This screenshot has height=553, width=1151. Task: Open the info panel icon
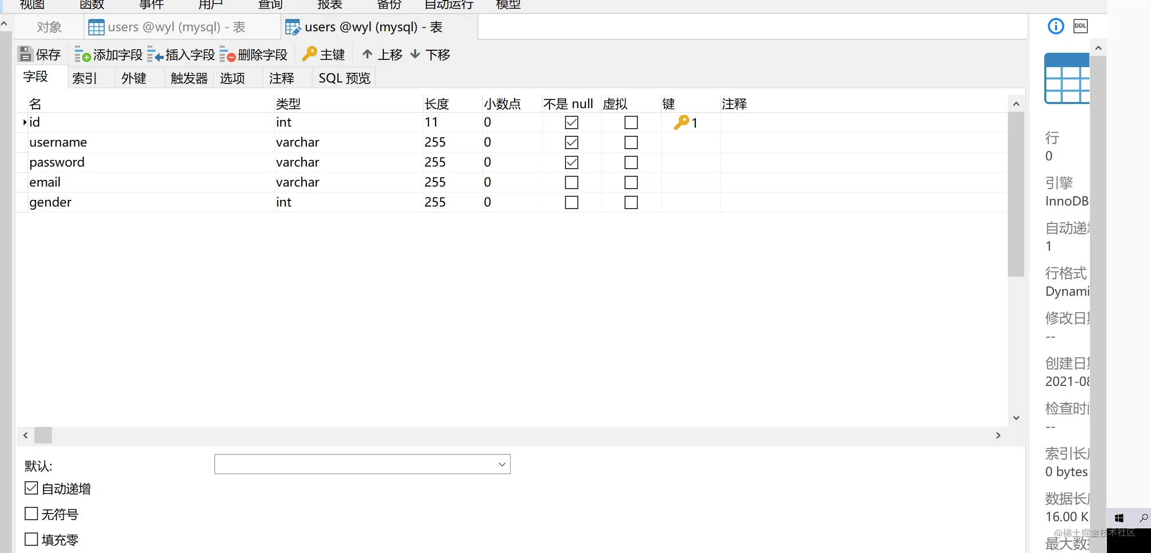[x=1056, y=26]
